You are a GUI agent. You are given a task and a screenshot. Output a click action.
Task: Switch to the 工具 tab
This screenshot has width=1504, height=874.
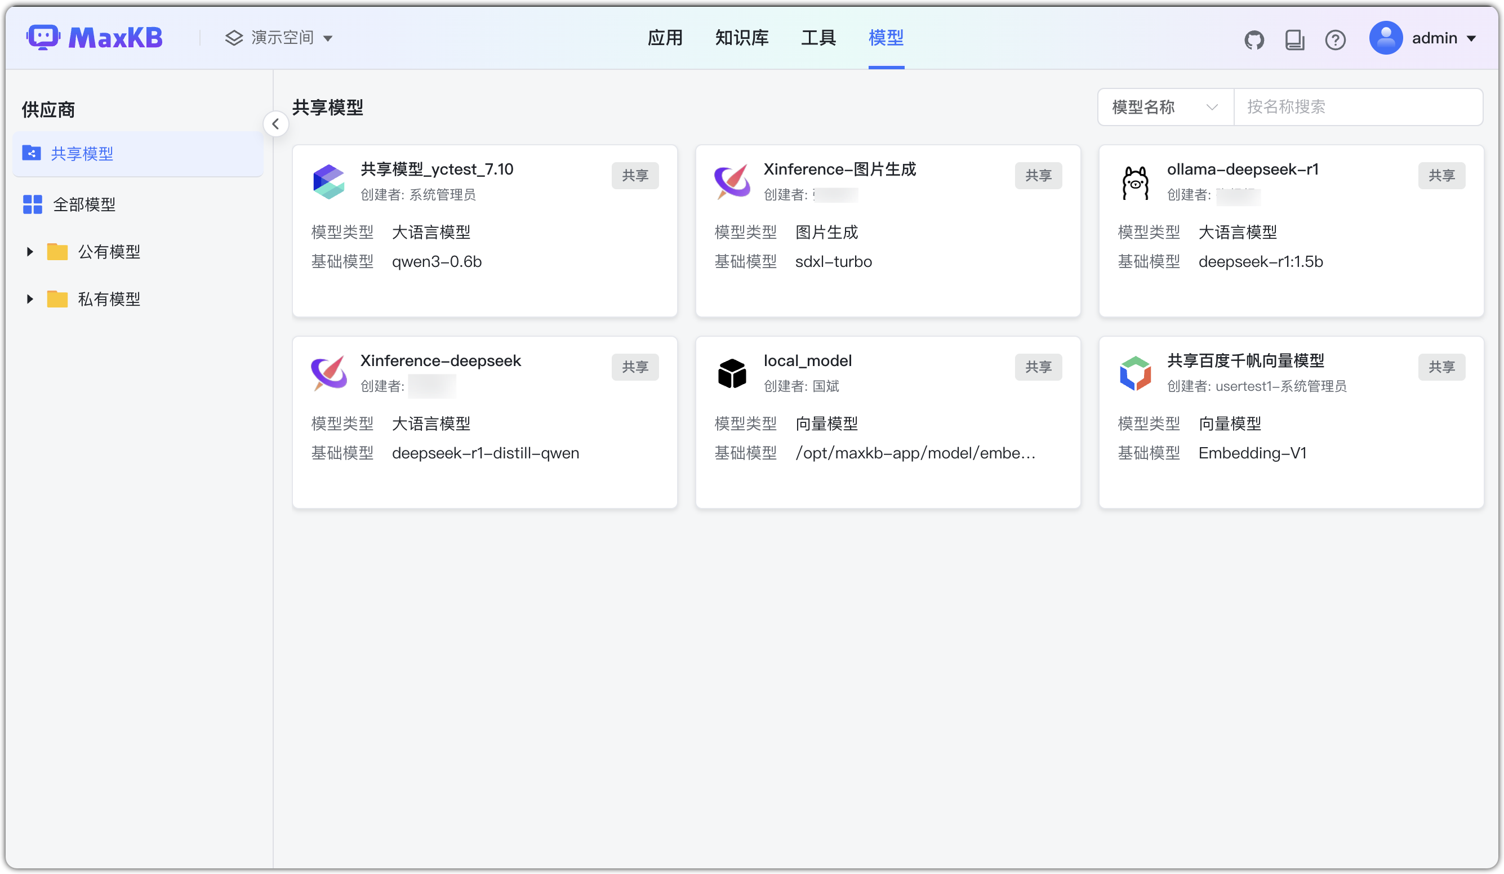[818, 38]
